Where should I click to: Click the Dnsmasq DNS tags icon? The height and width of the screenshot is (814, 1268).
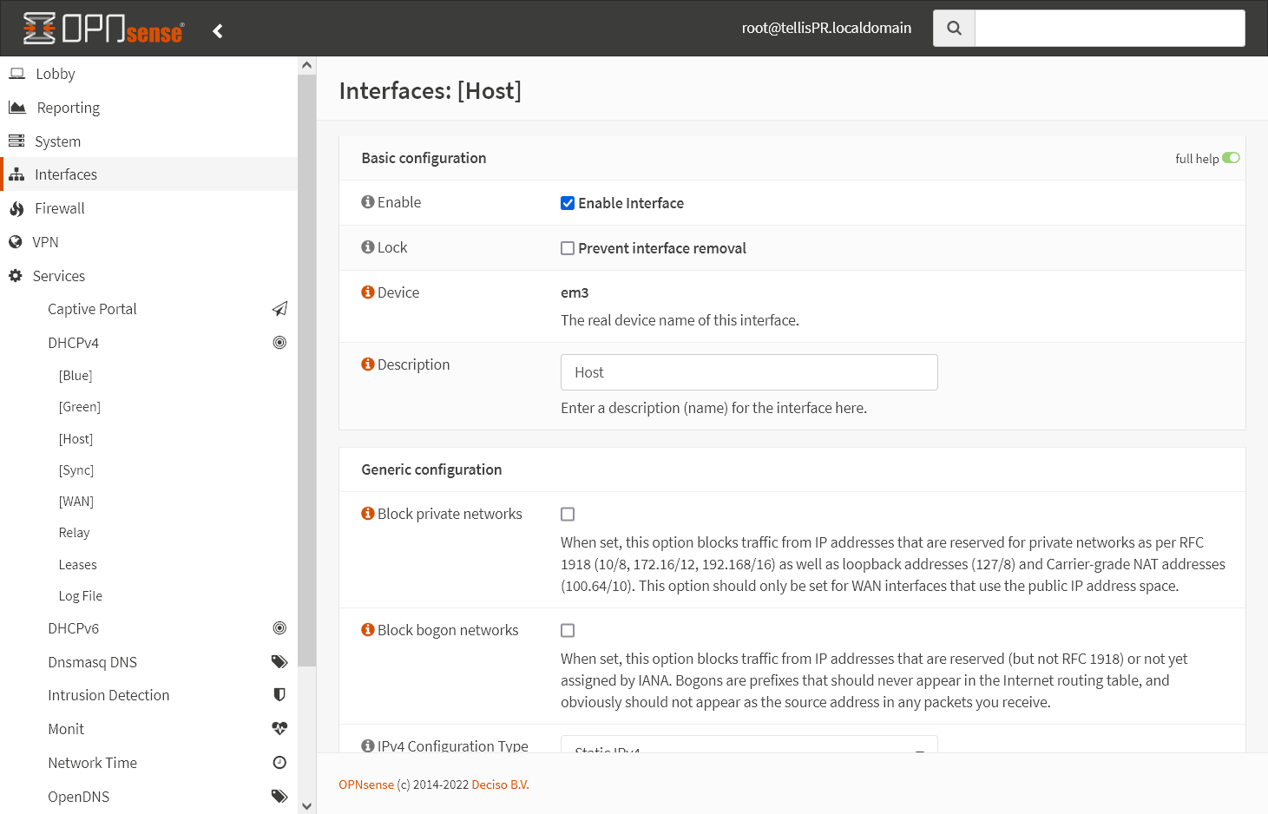[279, 662]
